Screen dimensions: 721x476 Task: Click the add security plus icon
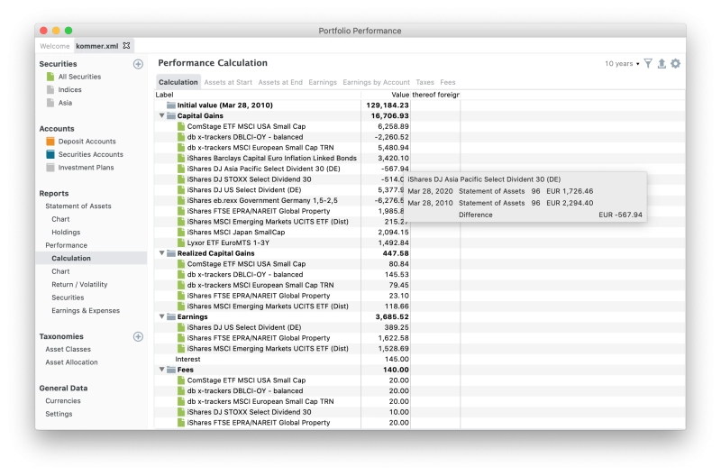point(138,64)
